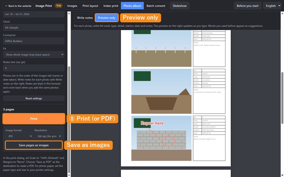Open the Image format JPG dropdown
This screenshot has width=284, height=177.
(x=19, y=136)
